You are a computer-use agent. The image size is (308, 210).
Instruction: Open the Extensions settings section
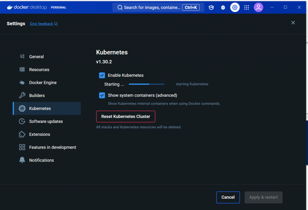click(x=47, y=134)
